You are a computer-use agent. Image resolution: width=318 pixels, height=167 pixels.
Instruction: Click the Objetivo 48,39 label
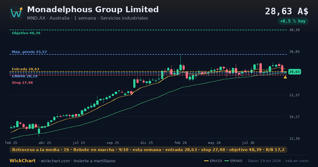[x=26, y=33]
